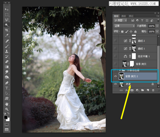
Task: Select the Smudge tool
Action: tap(7, 72)
